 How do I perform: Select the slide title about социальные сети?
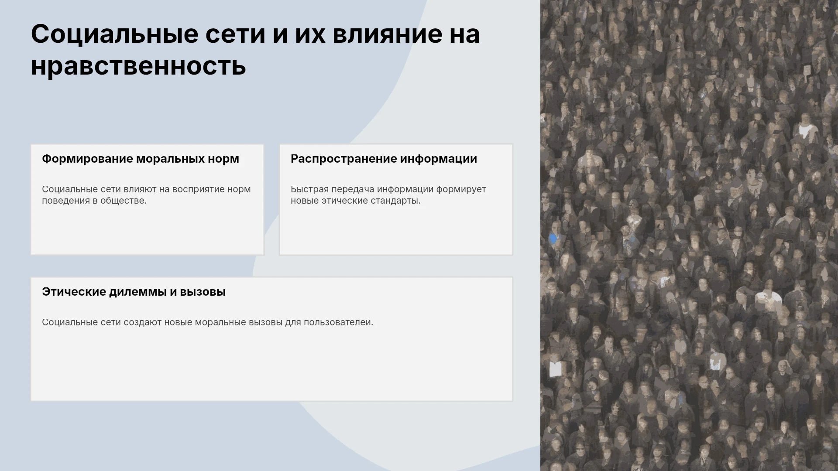click(x=255, y=50)
